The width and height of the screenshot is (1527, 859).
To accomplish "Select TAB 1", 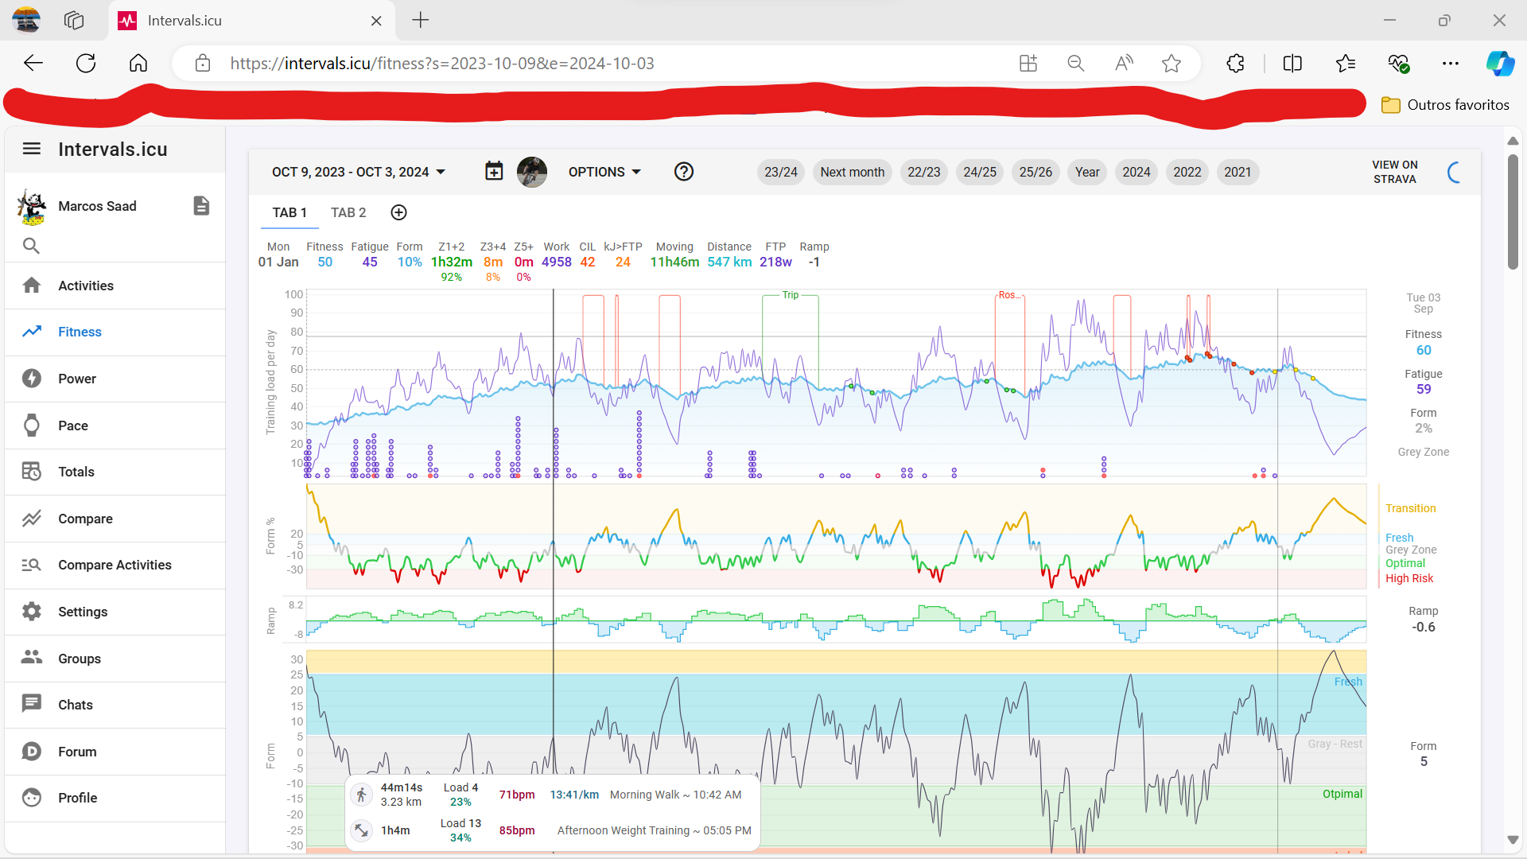I will tap(289, 212).
